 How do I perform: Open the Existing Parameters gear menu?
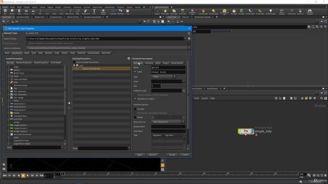point(129,59)
